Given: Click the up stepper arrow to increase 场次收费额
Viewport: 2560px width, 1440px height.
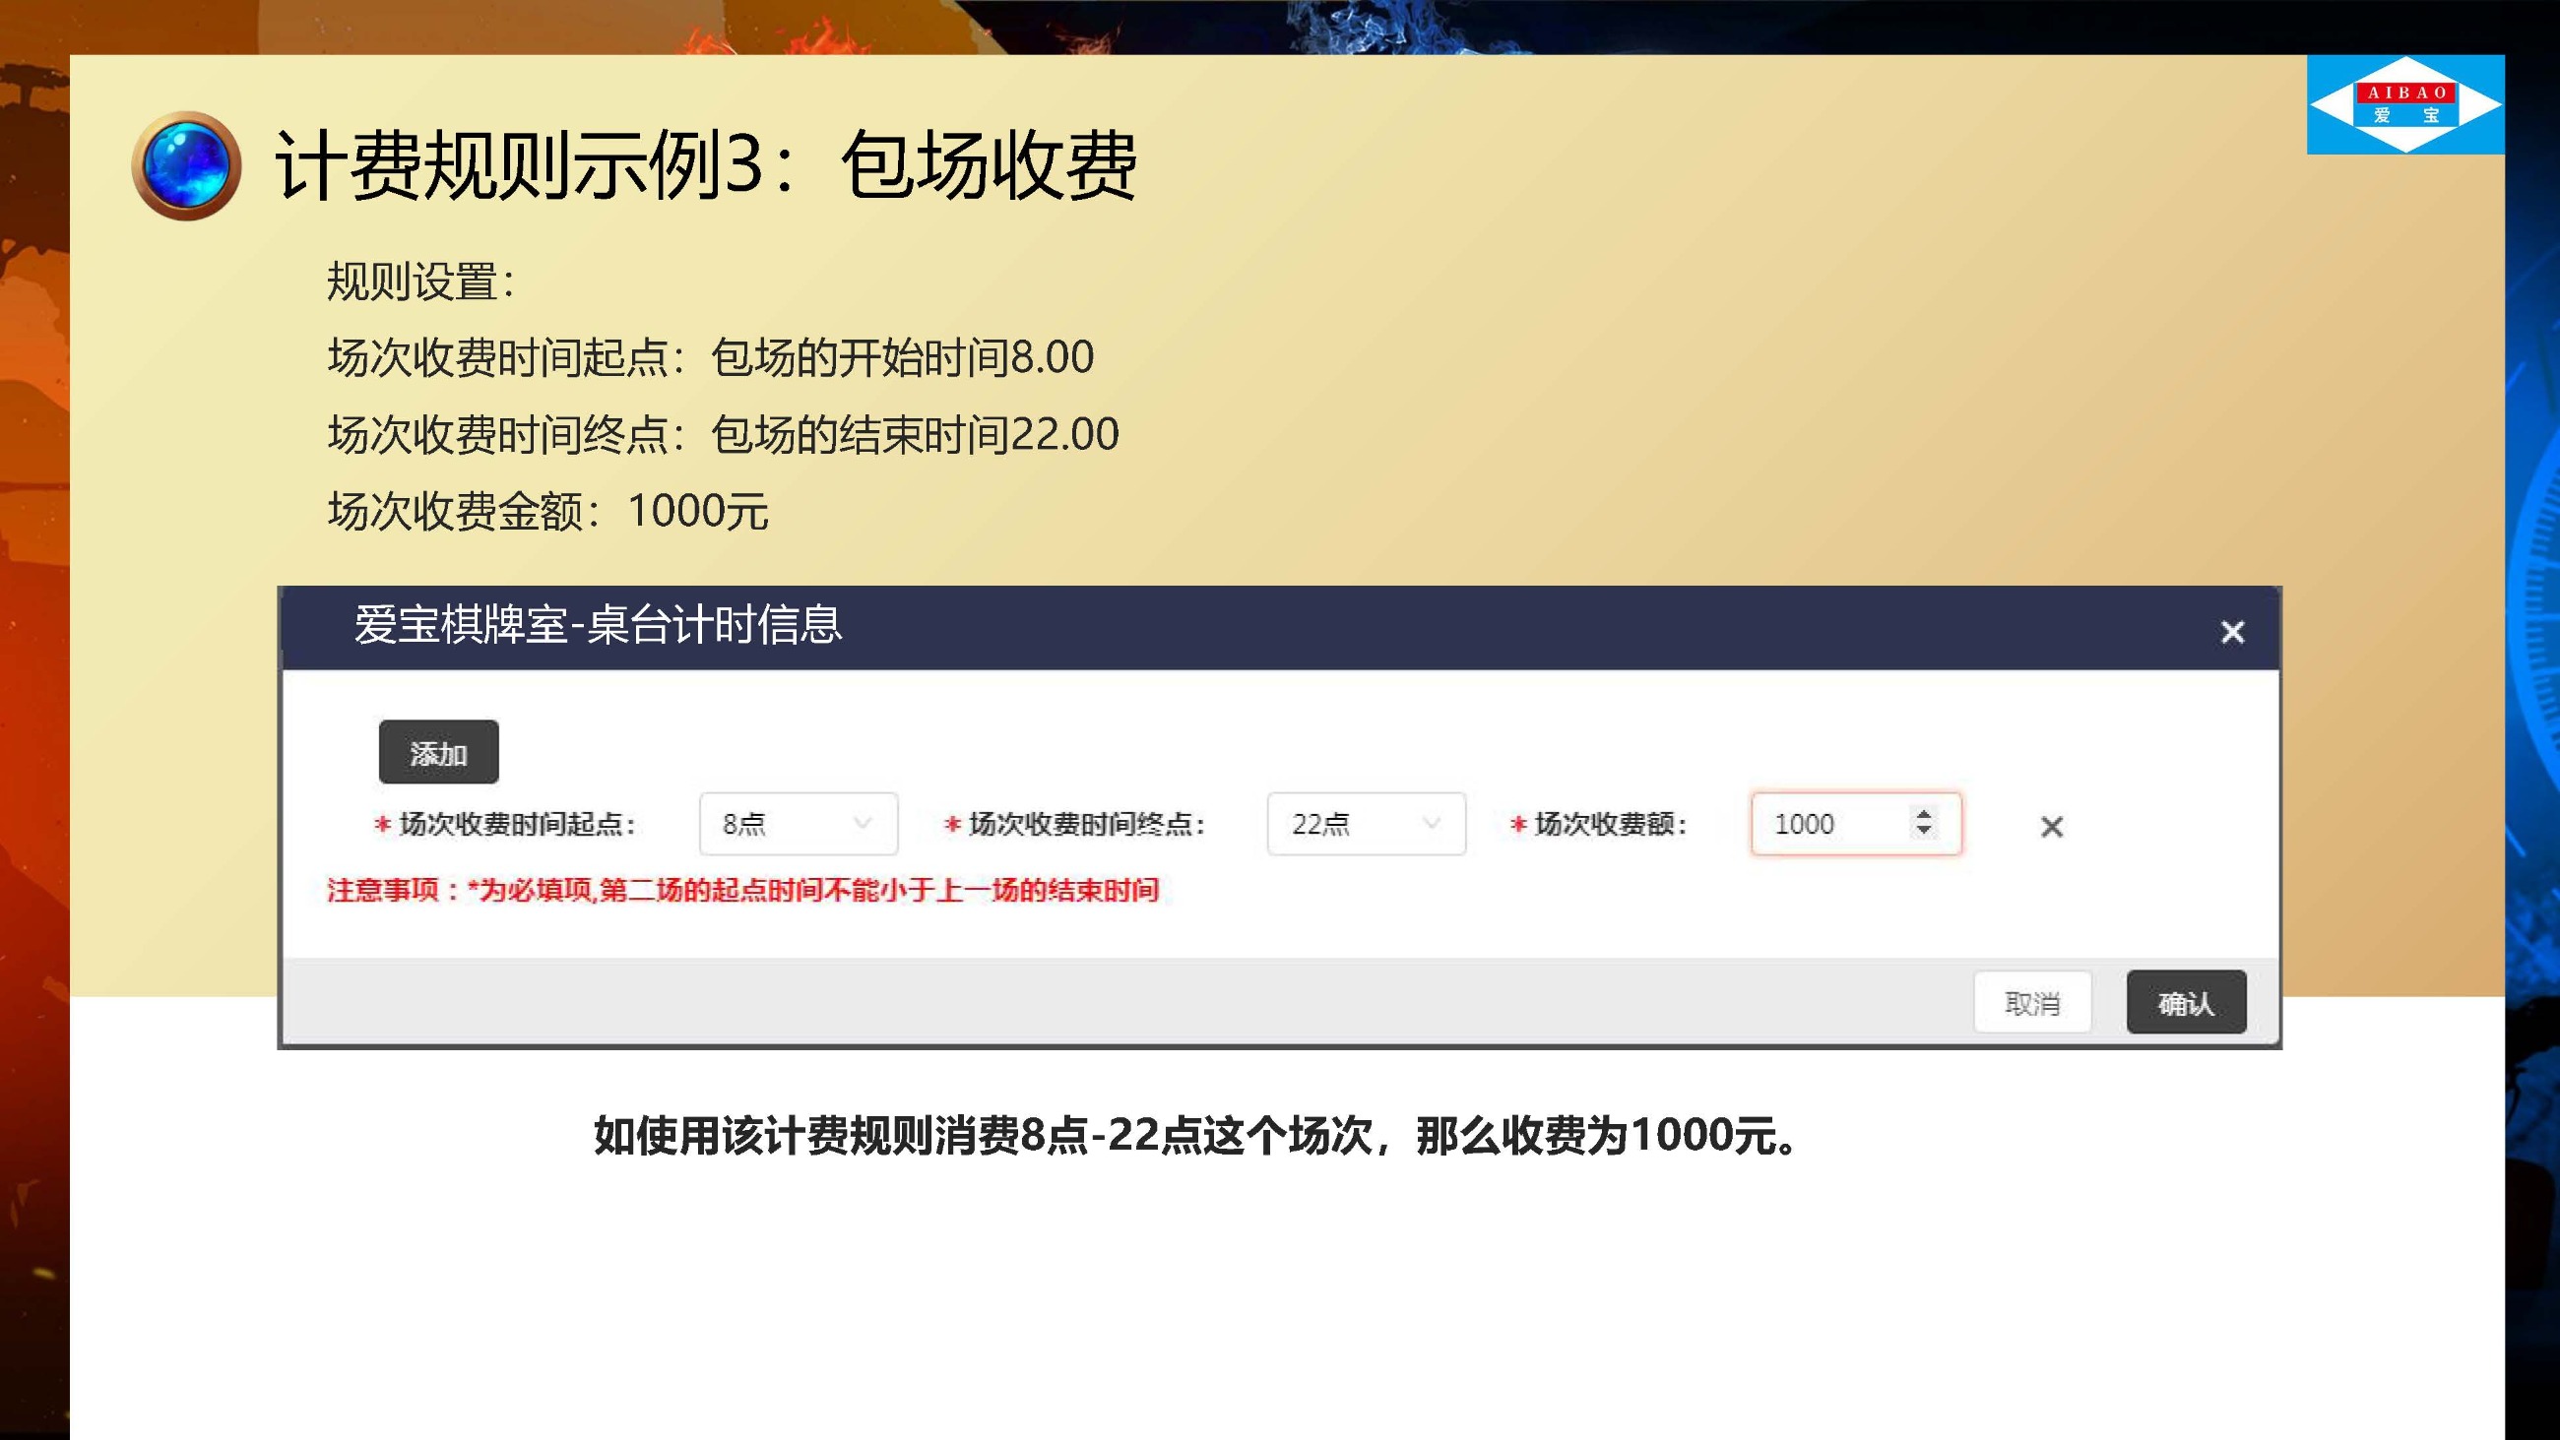Looking at the screenshot, I should point(1923,814).
